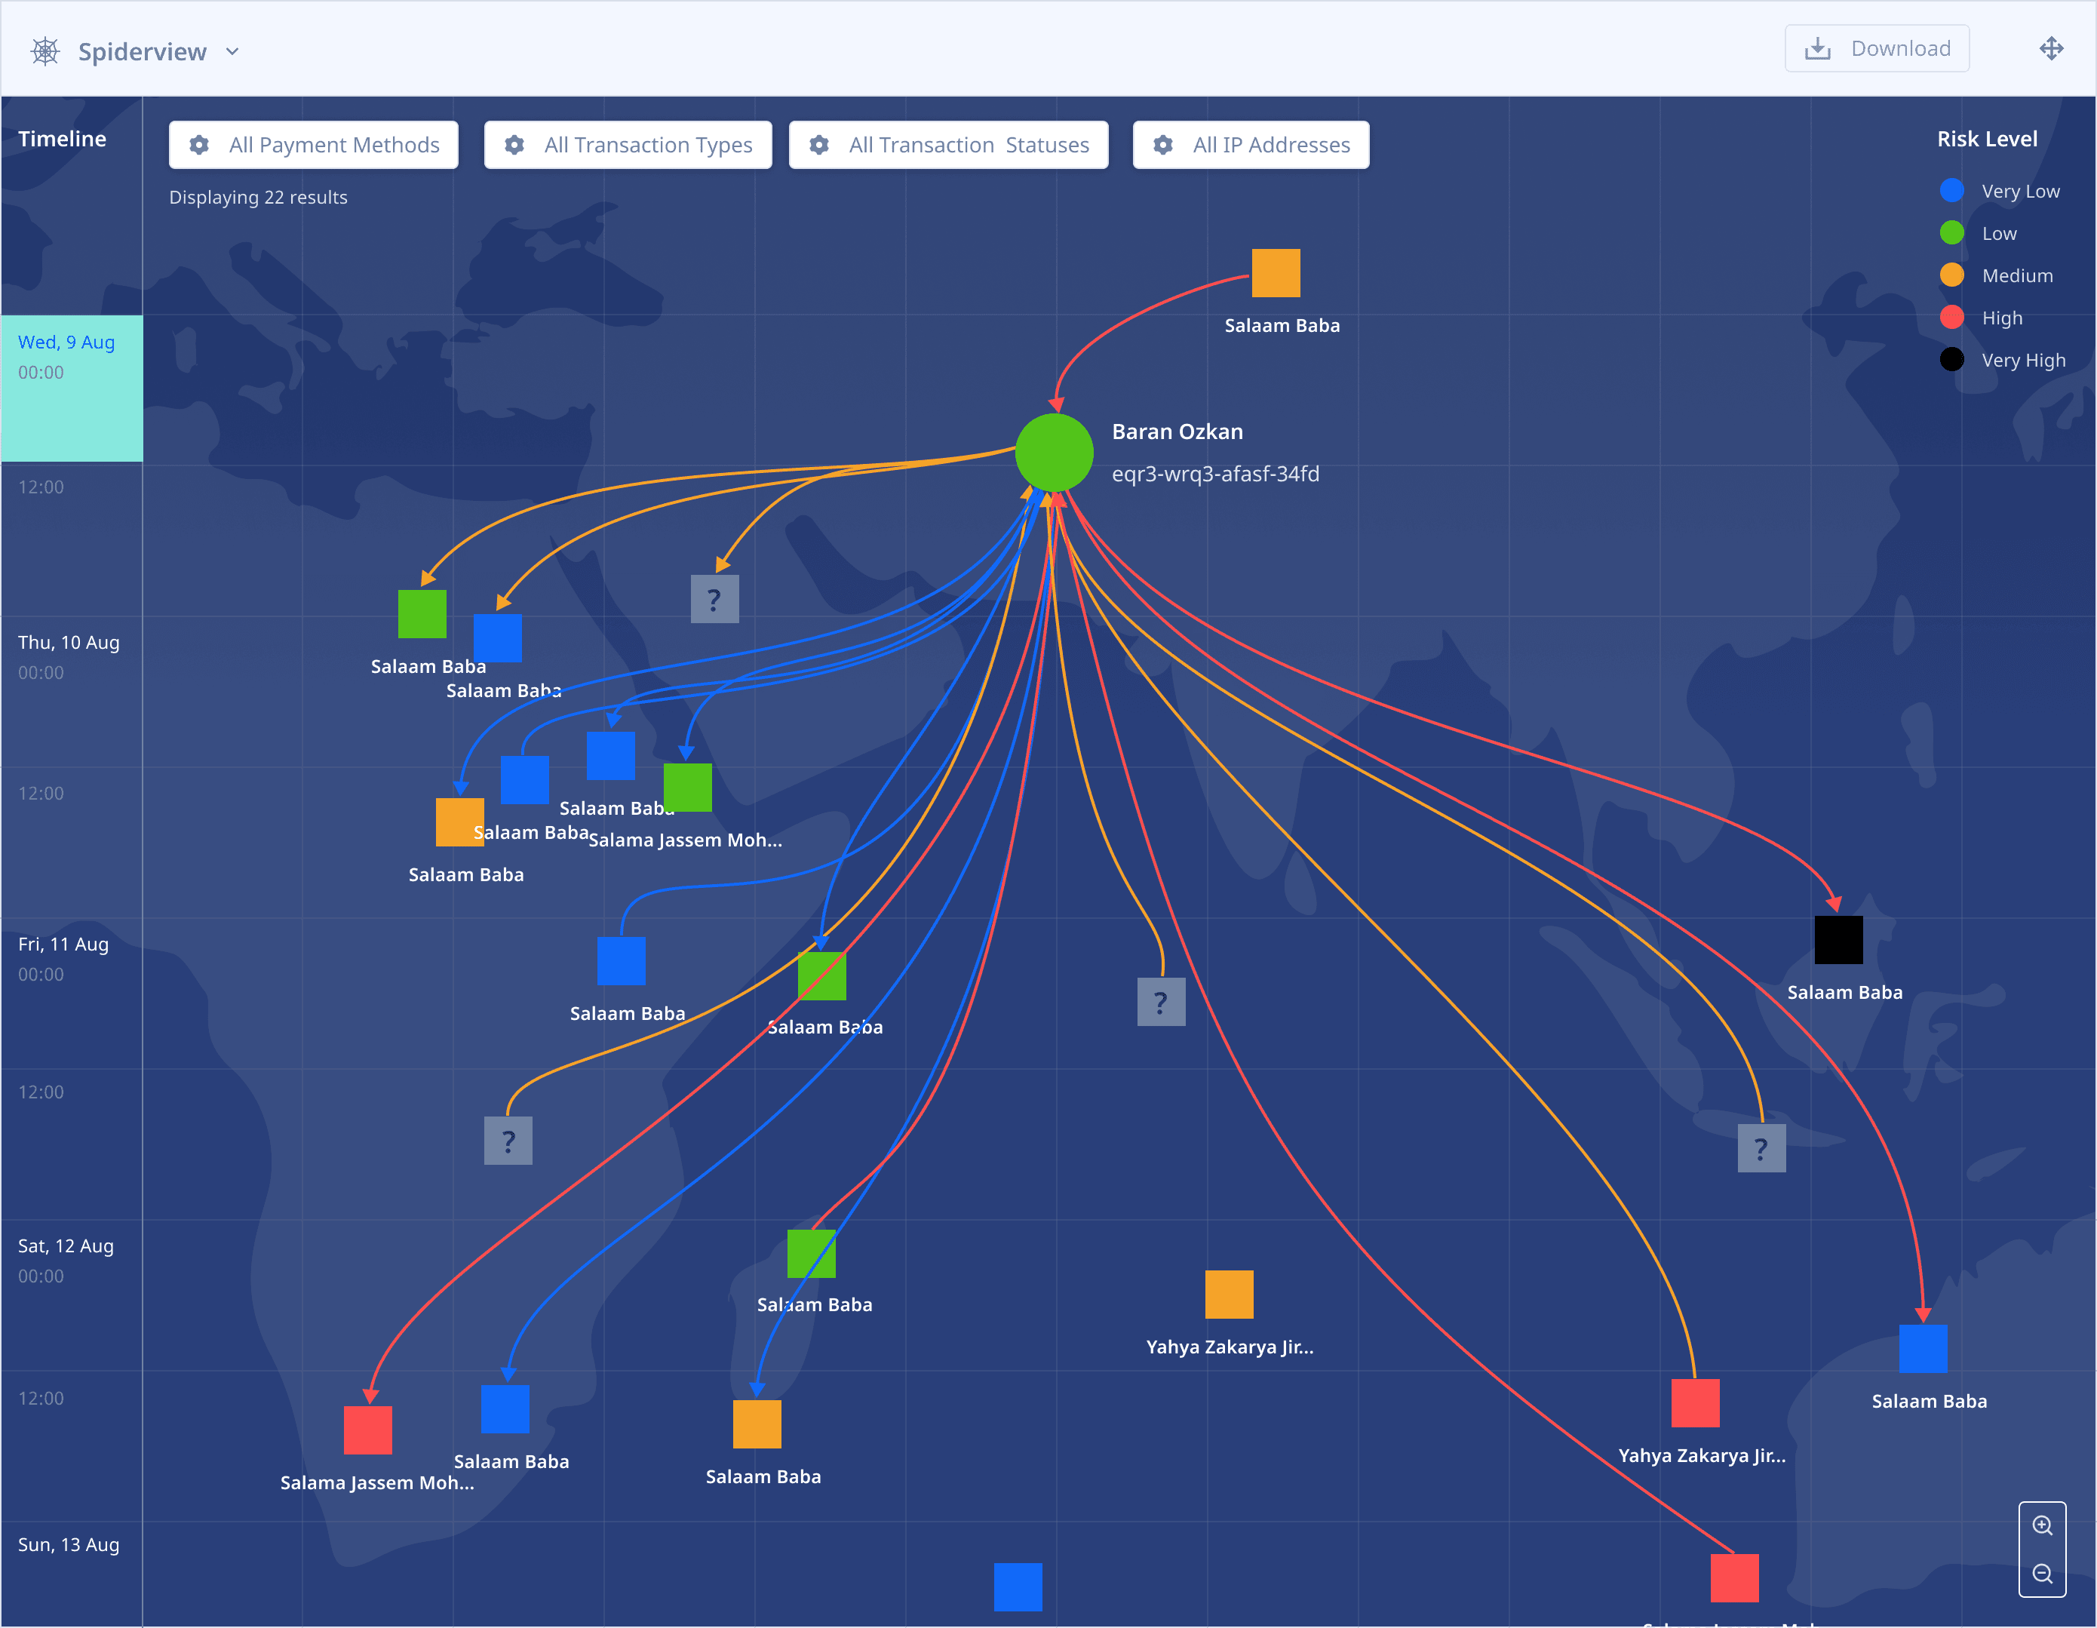Image resolution: width=2097 pixels, height=1628 pixels.
Task: Select the Baran Ozkan green circle node
Action: tap(1055, 453)
